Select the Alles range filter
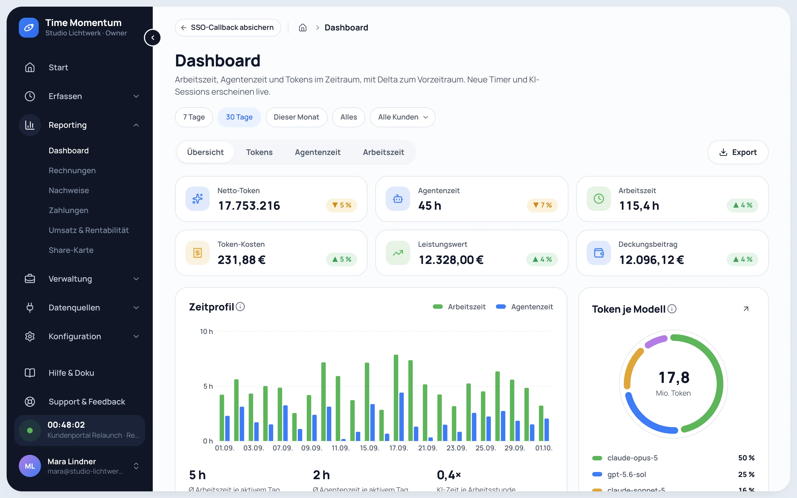This screenshot has height=498, width=797. click(x=348, y=117)
